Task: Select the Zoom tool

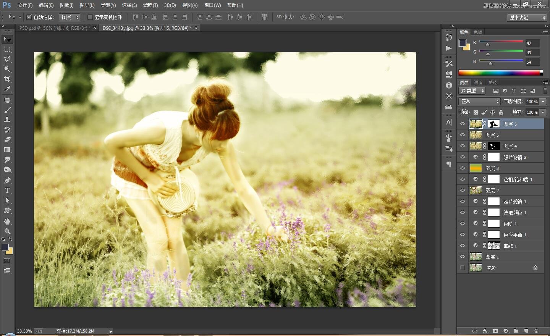Action: tap(7, 231)
